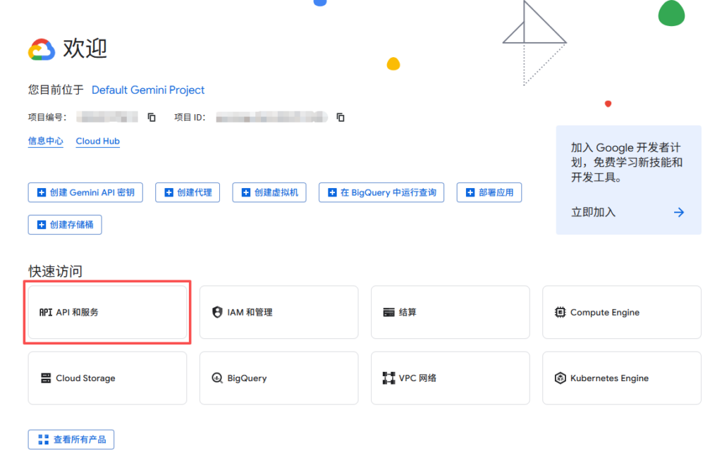The image size is (722, 460).
Task: Copy the project ID (项目 ID)
Action: (341, 118)
